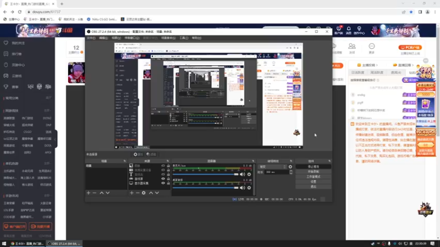The image size is (440, 247).
Task: Toggle visibility of text source
Action: coord(163,175)
